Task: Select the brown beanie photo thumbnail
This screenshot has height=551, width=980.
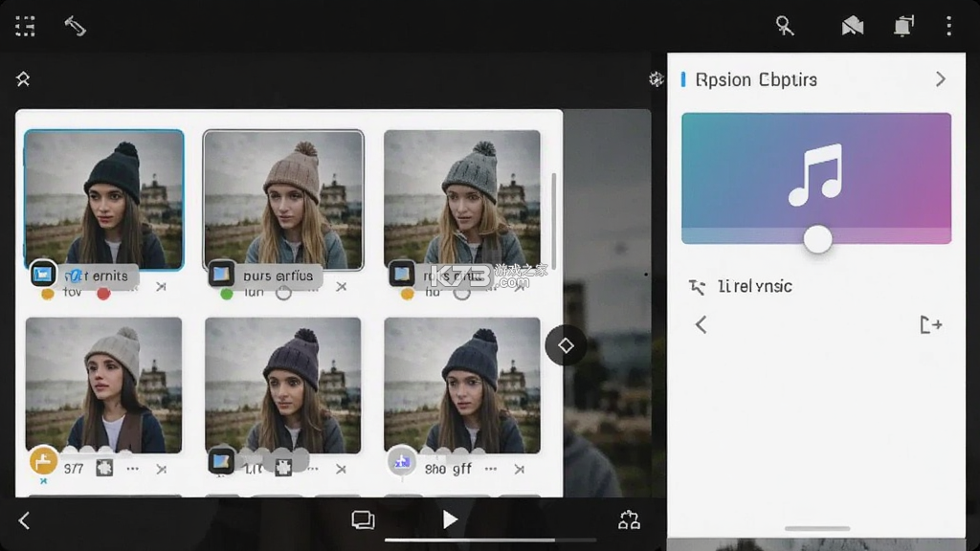Action: pyautogui.click(x=283, y=200)
